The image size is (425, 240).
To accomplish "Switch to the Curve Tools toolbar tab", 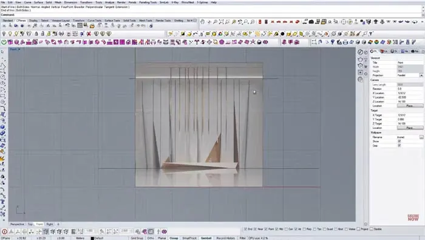I will point(94,21).
